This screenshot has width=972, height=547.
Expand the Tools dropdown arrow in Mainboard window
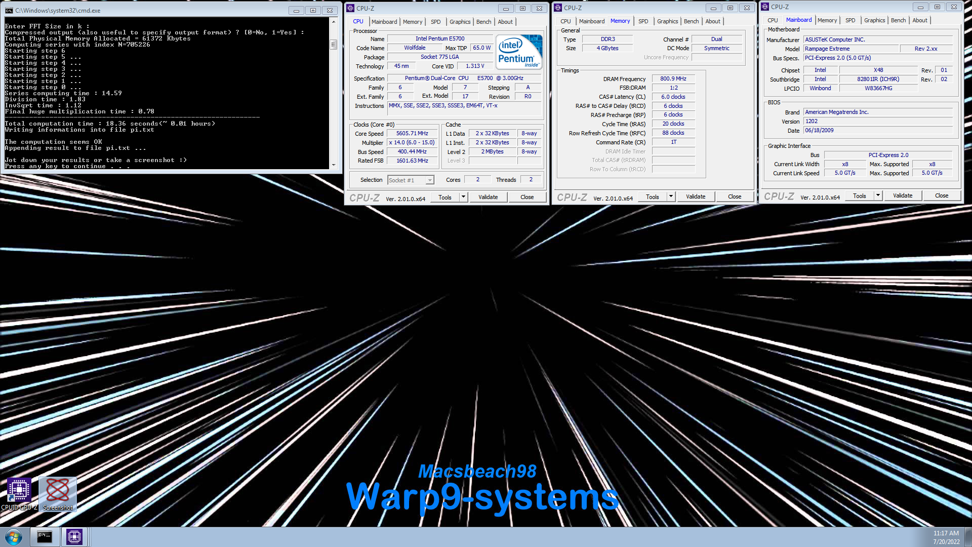(x=878, y=196)
